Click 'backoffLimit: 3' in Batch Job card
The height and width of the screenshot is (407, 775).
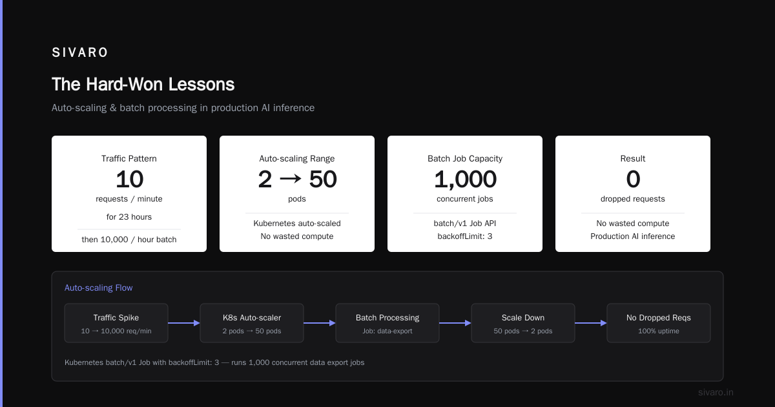click(x=465, y=236)
